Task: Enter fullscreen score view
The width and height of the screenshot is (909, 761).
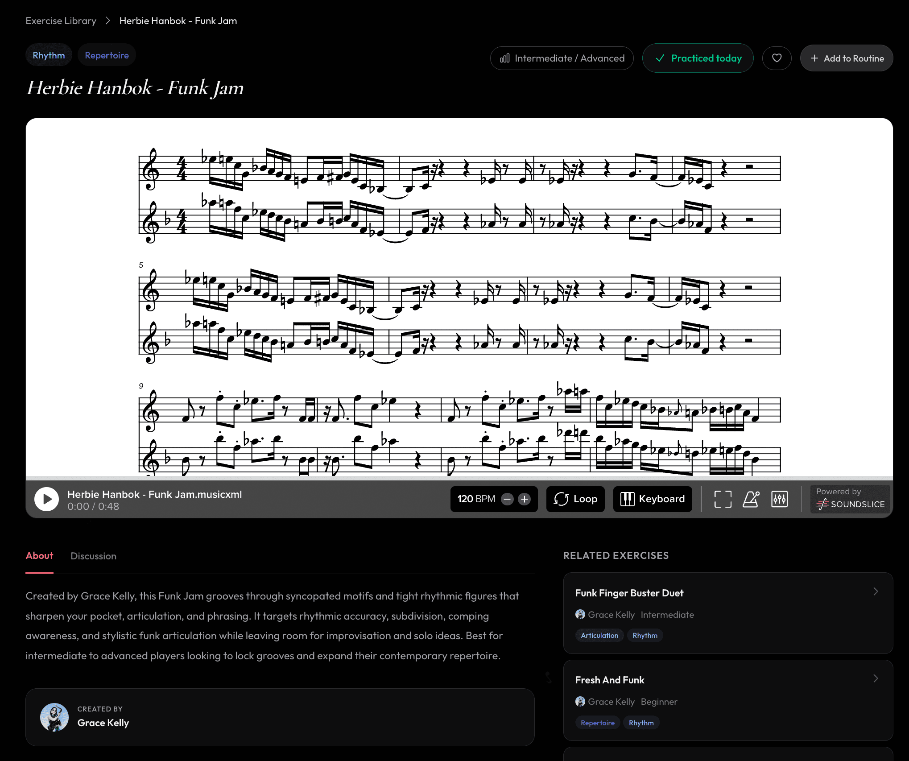Action: click(x=723, y=499)
